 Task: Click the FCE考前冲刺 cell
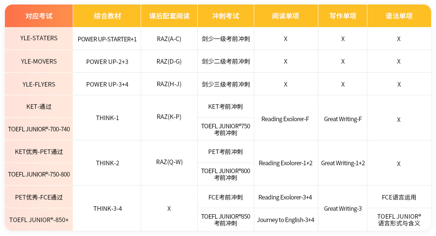pyautogui.click(x=226, y=197)
